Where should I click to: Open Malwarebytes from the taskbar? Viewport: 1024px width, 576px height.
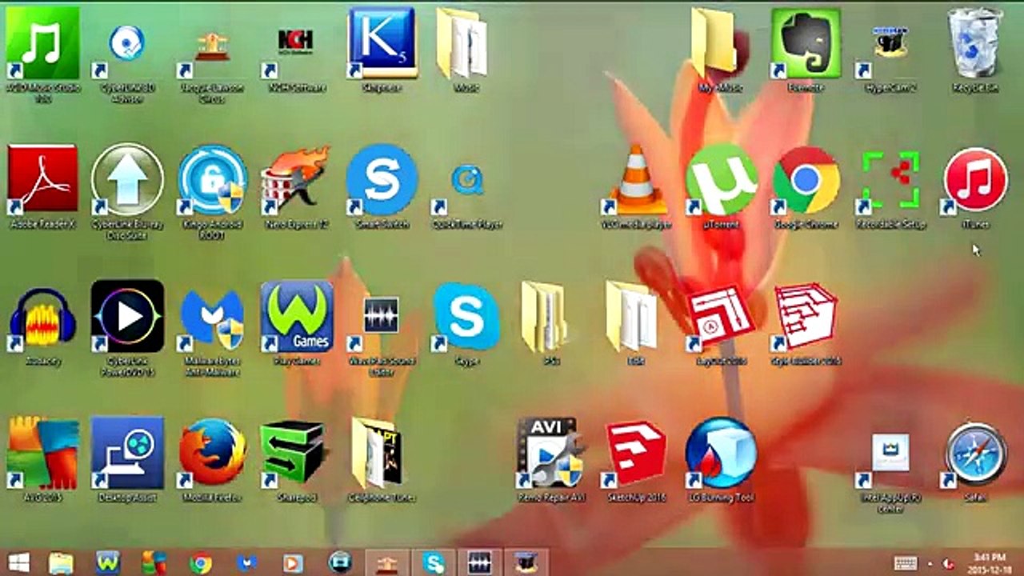point(247,563)
